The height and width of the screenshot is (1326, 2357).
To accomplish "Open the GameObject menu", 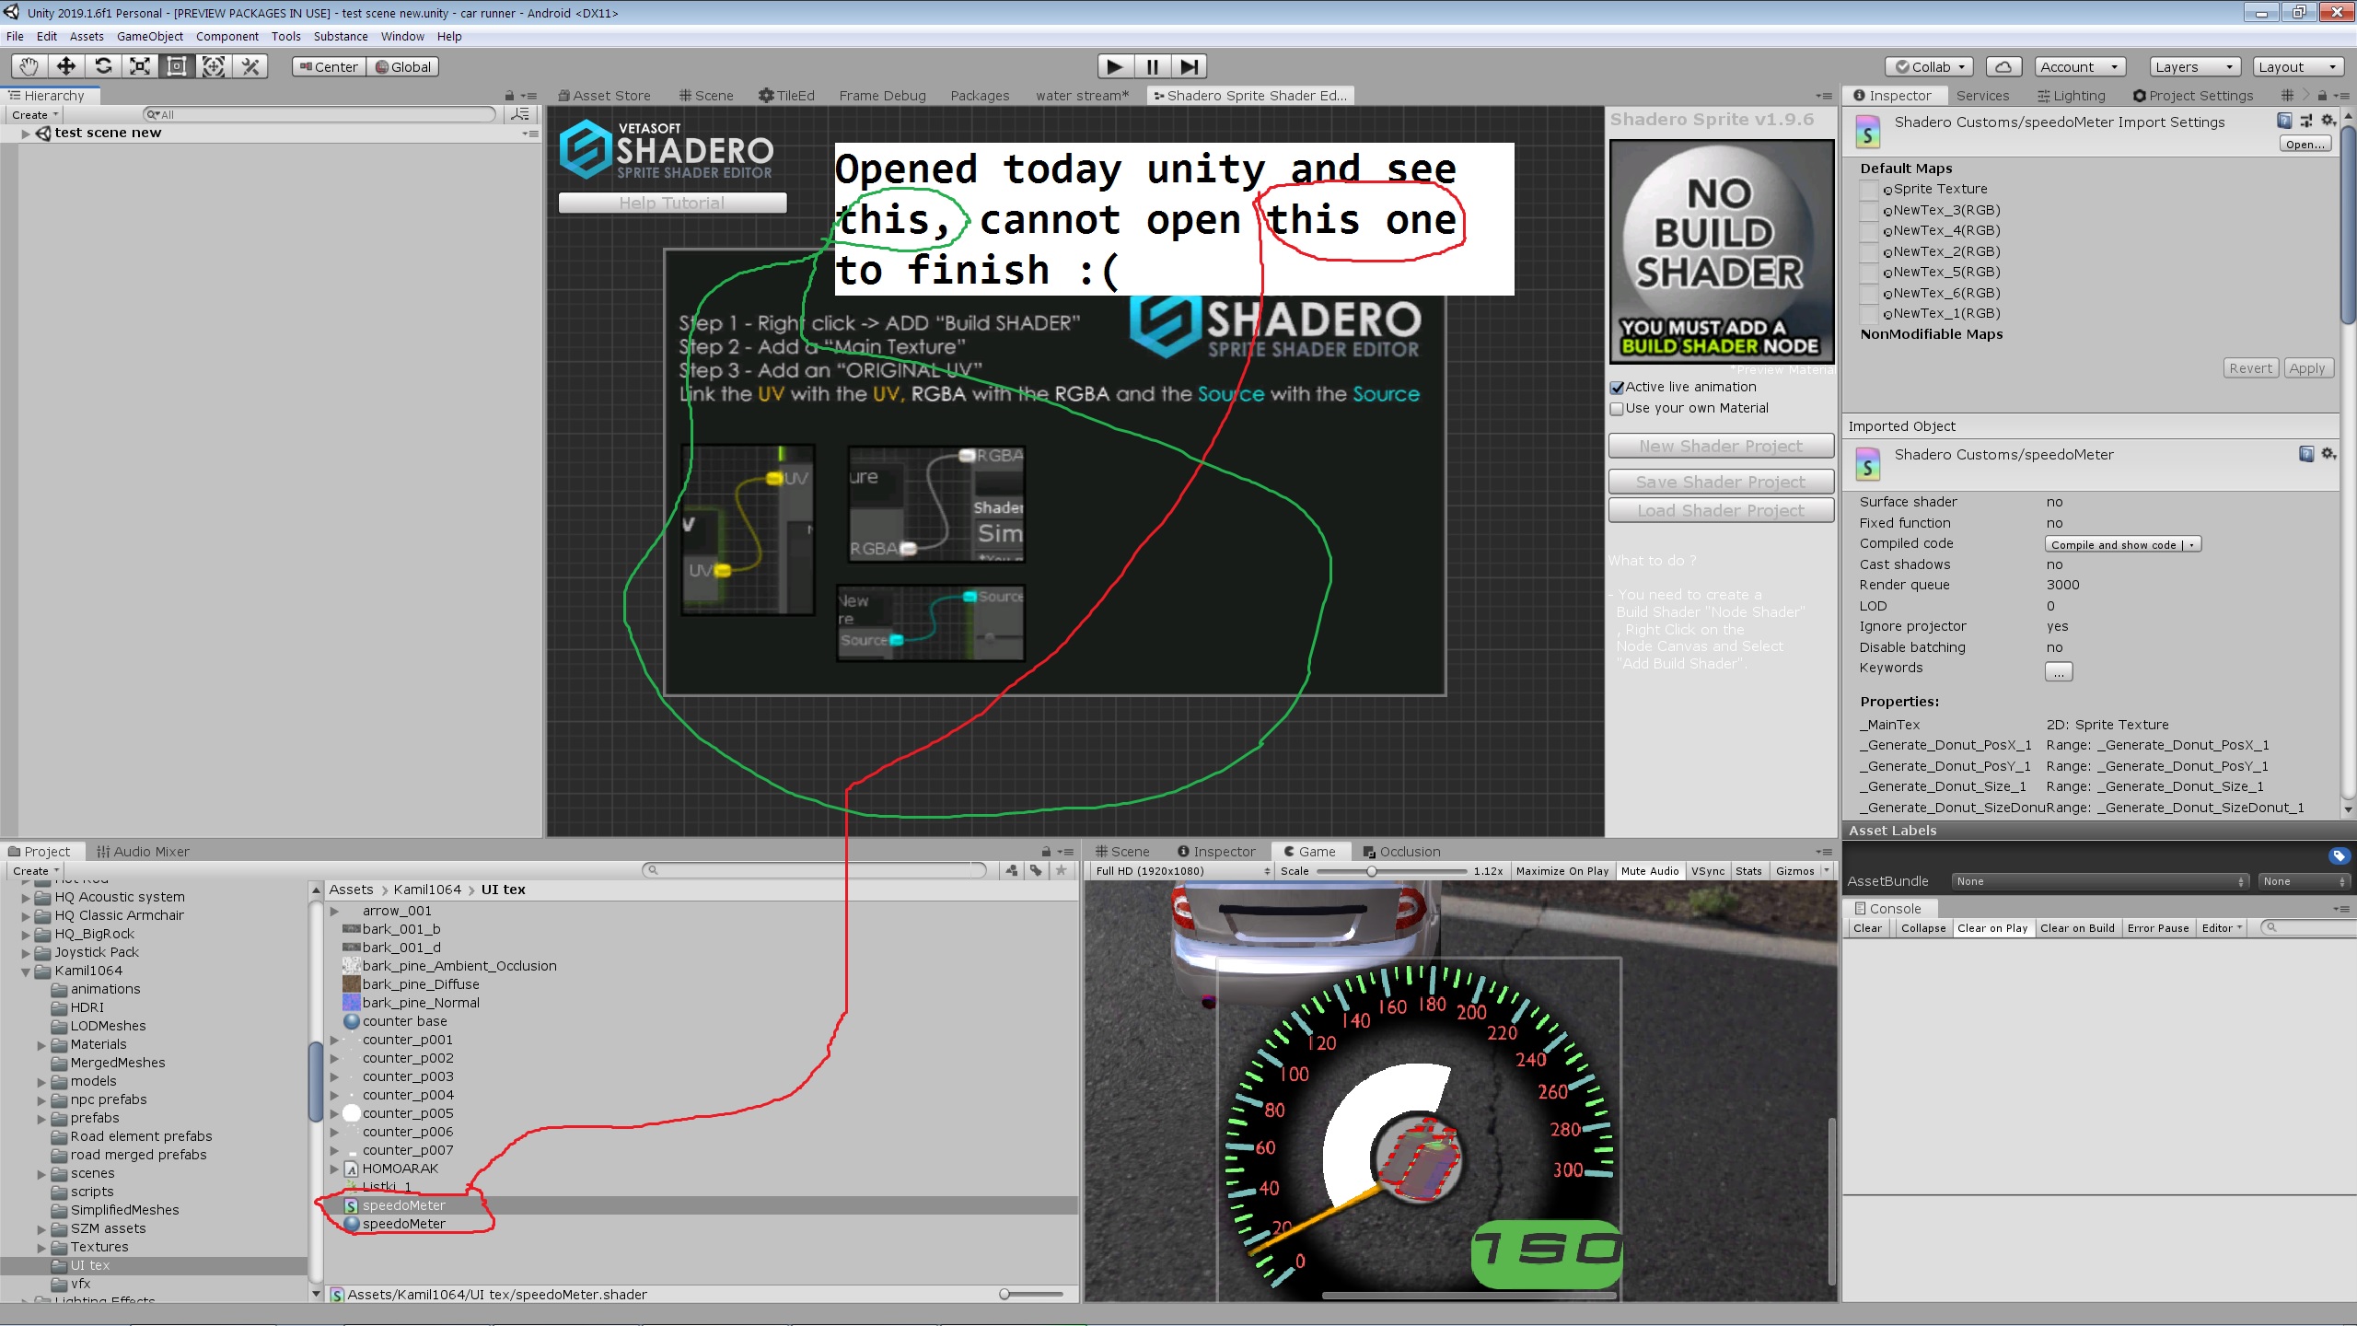I will (x=150, y=36).
